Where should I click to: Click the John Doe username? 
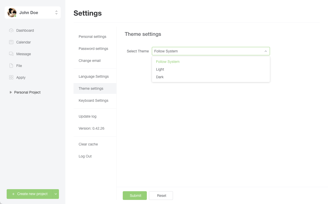tap(29, 13)
